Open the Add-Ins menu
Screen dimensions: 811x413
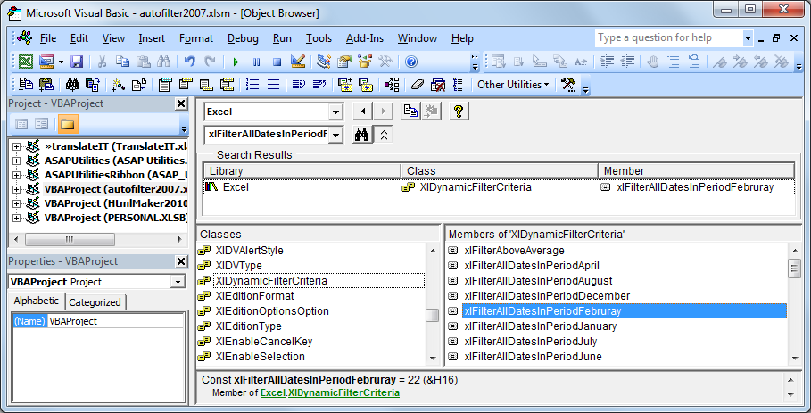tap(365, 38)
